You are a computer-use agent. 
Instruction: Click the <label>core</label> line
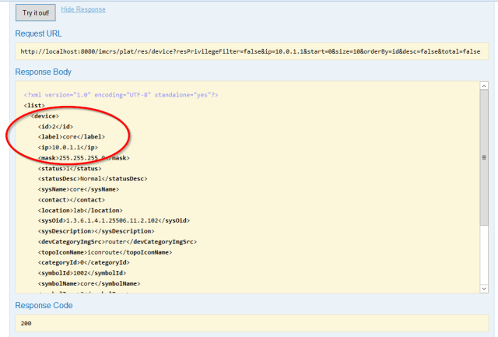click(72, 136)
